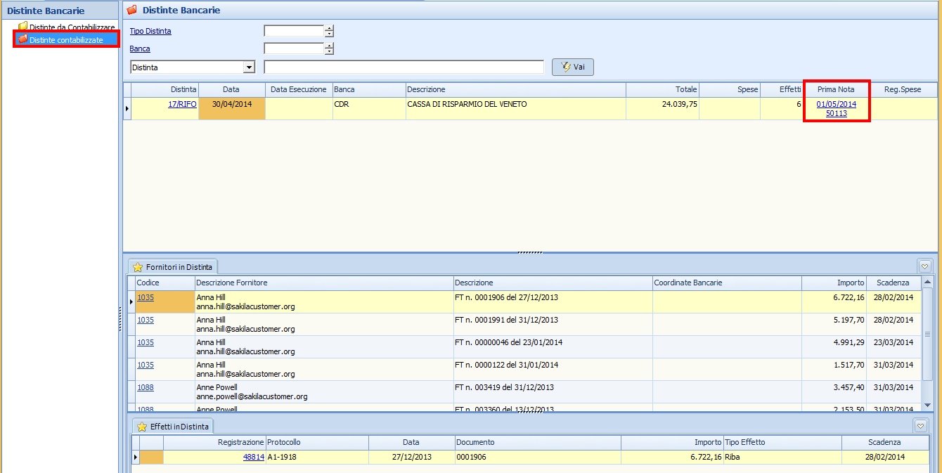Open Prima Nota 01/05/2014 link
The width and height of the screenshot is (942, 473).
[x=836, y=104]
